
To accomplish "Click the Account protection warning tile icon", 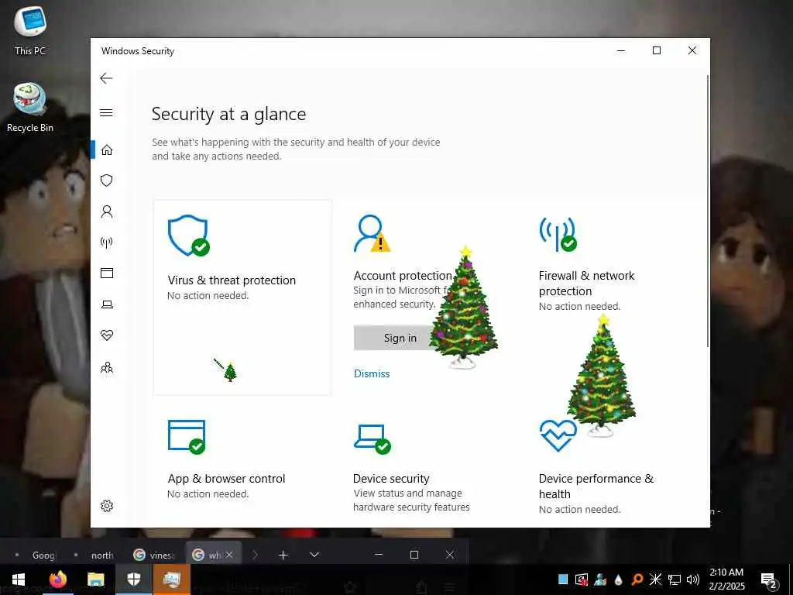I will click(372, 233).
